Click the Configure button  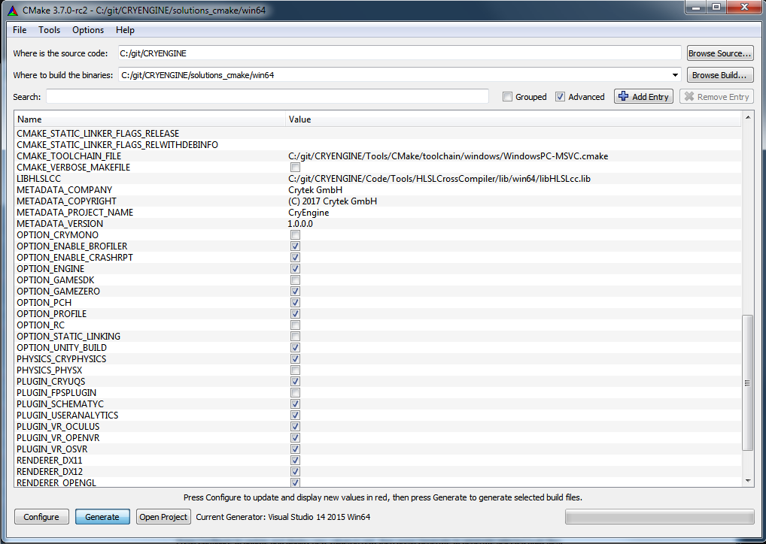click(41, 517)
